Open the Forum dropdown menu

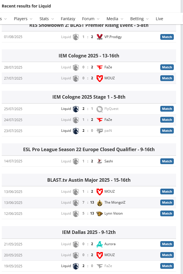(x=91, y=19)
